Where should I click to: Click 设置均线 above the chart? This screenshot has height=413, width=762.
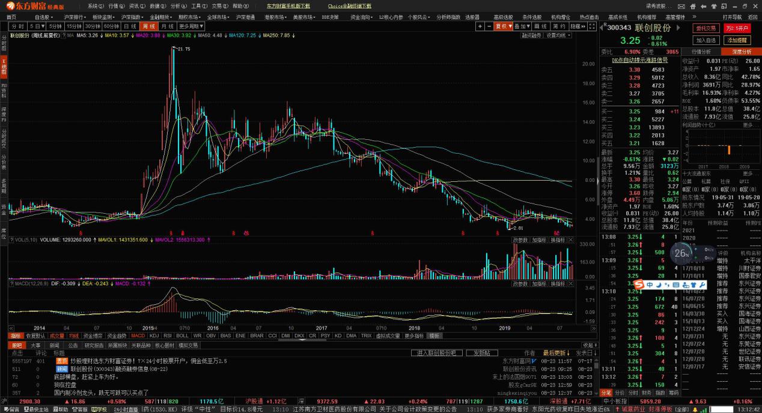click(559, 35)
